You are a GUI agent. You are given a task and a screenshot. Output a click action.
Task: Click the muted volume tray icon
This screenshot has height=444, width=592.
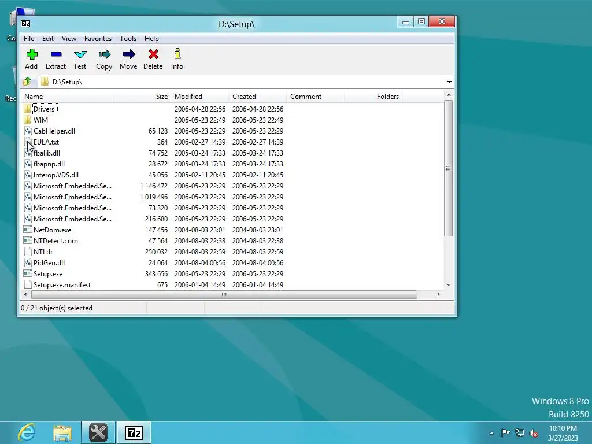534,433
